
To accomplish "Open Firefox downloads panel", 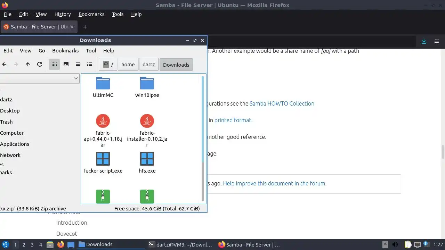I will pyautogui.click(x=424, y=41).
